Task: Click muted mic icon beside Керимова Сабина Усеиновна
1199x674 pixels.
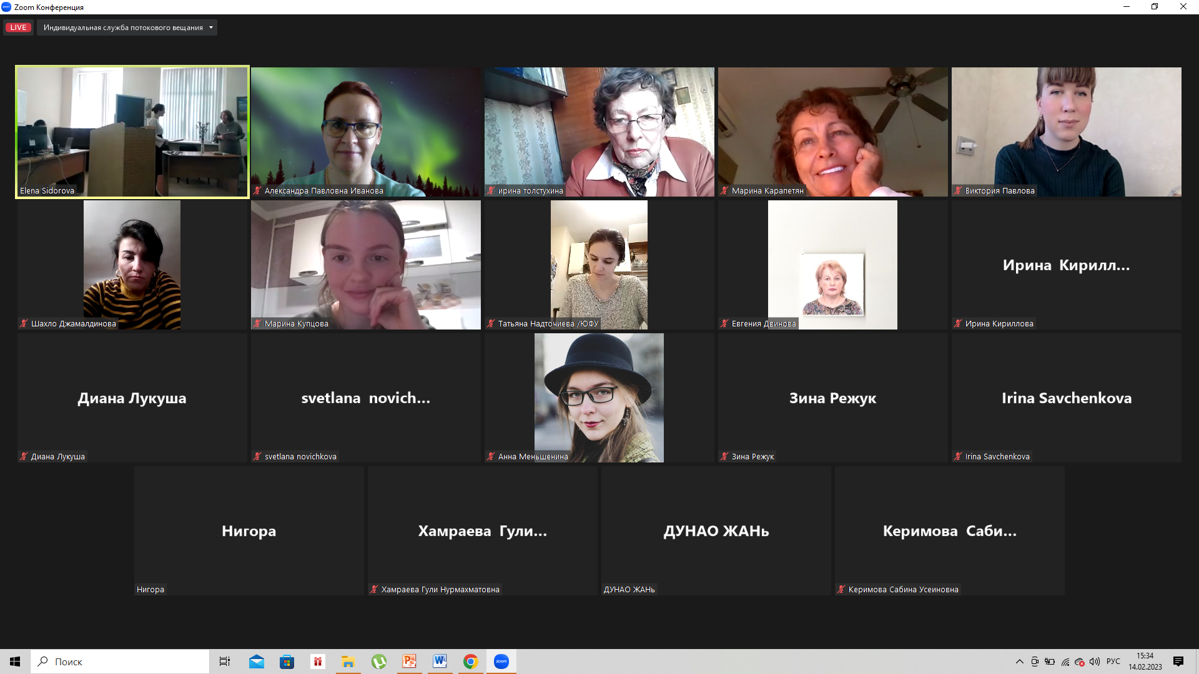Action: (x=841, y=590)
